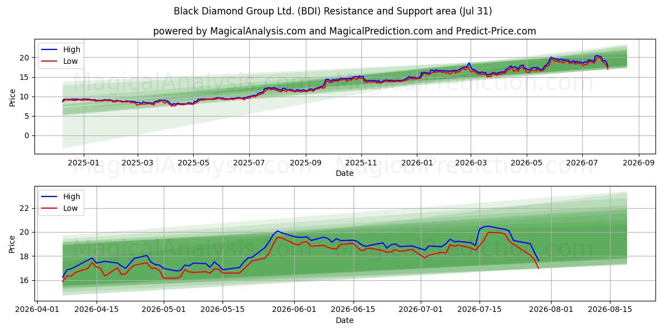Viewport: 666px width, 333px height.
Task: Click the '2026-04-01' tick label in lower chart
Action: coord(37,309)
